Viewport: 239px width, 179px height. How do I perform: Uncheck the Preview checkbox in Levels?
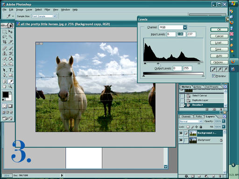(x=213, y=76)
